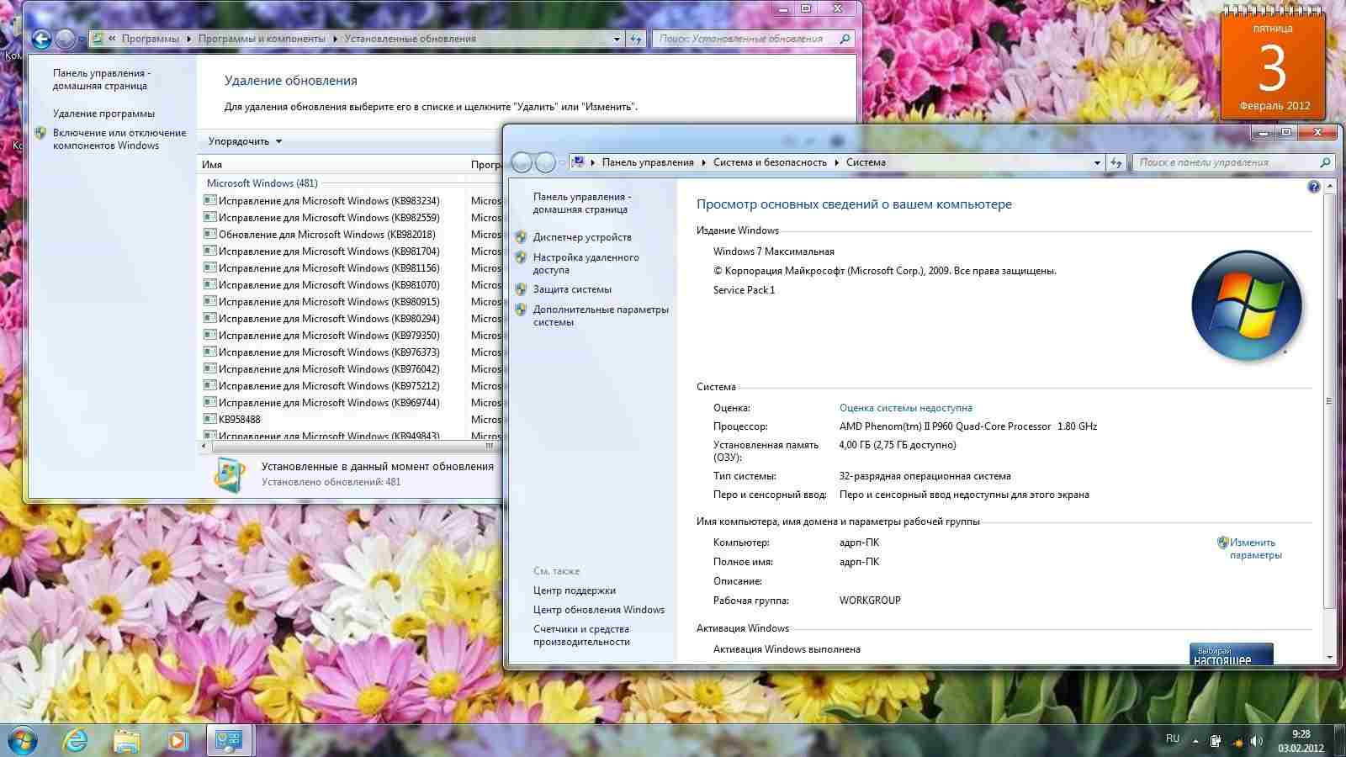Click forward arrow in updates window
Image resolution: width=1346 pixels, height=757 pixels.
(66, 39)
